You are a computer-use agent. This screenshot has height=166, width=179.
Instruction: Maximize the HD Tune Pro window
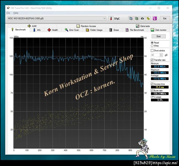159,8
